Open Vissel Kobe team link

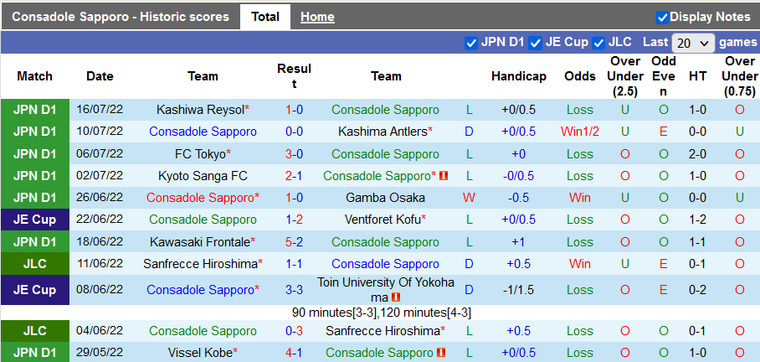200,353
